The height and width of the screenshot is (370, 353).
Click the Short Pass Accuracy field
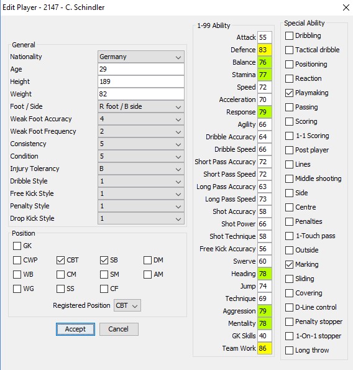point(265,162)
